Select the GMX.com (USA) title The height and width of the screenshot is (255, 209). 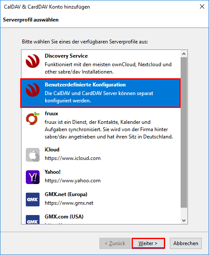pos(64,217)
